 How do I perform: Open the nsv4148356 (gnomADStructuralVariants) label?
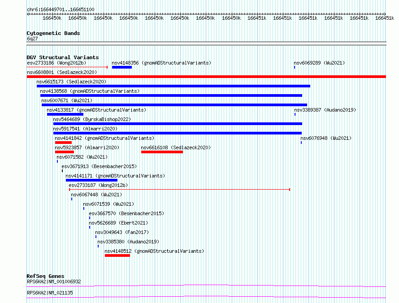[161, 63]
